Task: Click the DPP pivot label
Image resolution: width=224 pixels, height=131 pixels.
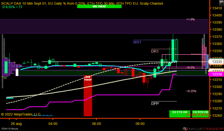Action: click(155, 104)
